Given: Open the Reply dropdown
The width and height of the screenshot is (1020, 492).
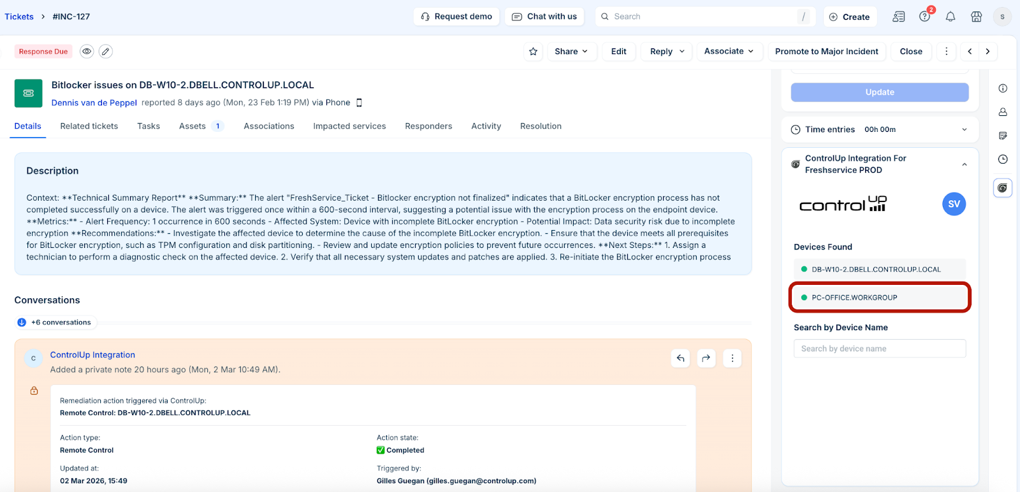Looking at the screenshot, I should click(x=667, y=52).
